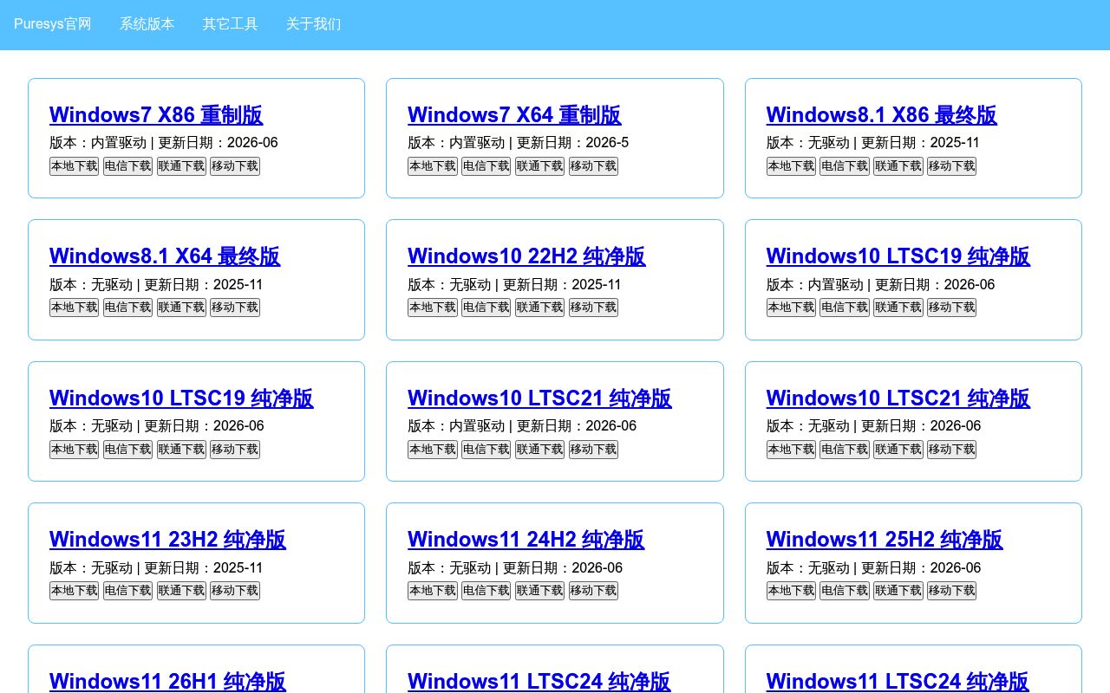This screenshot has width=1110, height=693.
Task: Open Windows10 LTSC19 纯净版 link with 内置驱动
Action: tap(898, 256)
